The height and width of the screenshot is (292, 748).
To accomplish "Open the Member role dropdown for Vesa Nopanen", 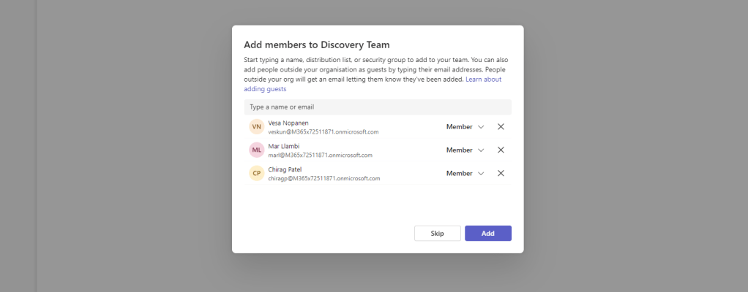I will coord(465,126).
